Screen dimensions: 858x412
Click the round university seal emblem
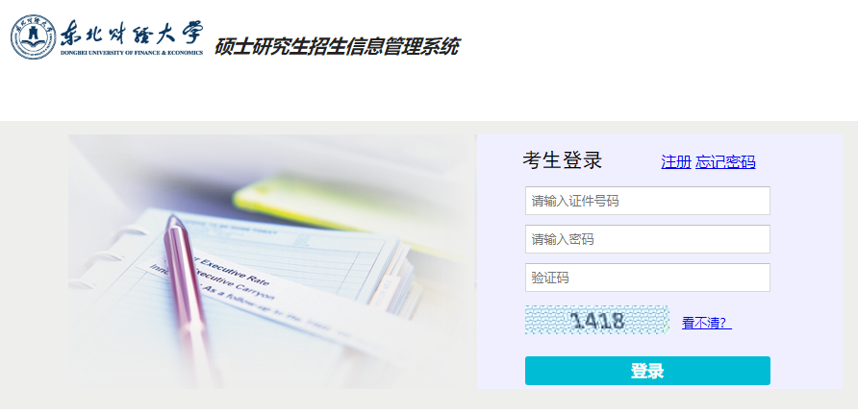tap(33, 36)
